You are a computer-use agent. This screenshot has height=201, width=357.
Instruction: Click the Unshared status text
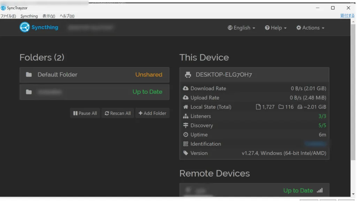pyautogui.click(x=149, y=75)
